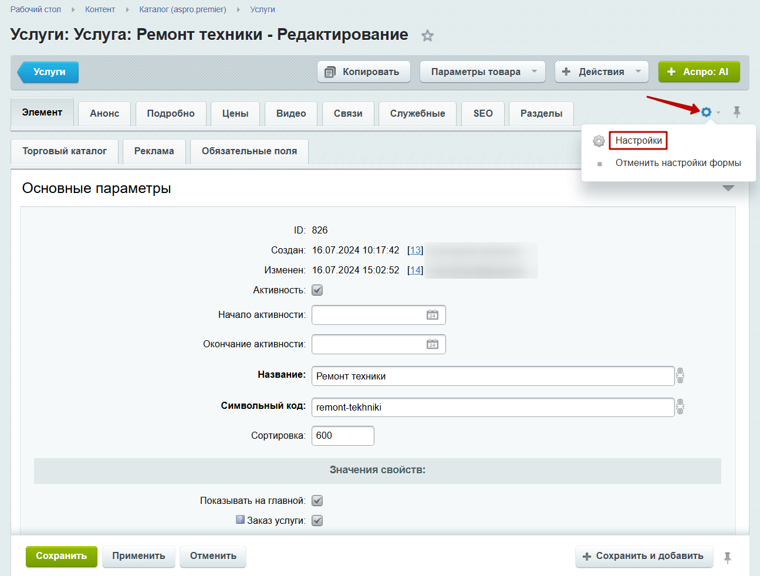Toggle the Показывать на главной checkbox
The width and height of the screenshot is (760, 576).
click(x=317, y=501)
